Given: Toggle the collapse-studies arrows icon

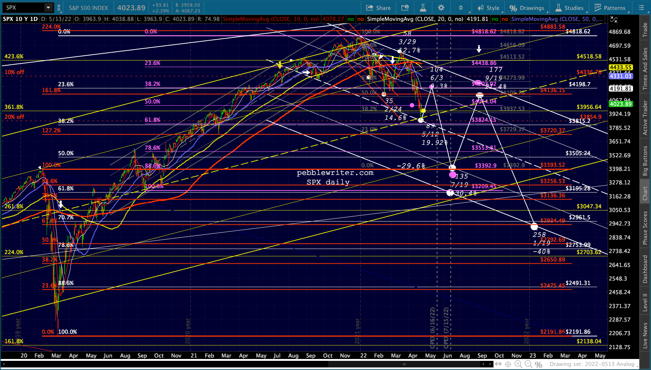Looking at the screenshot, I should click(614, 20).
